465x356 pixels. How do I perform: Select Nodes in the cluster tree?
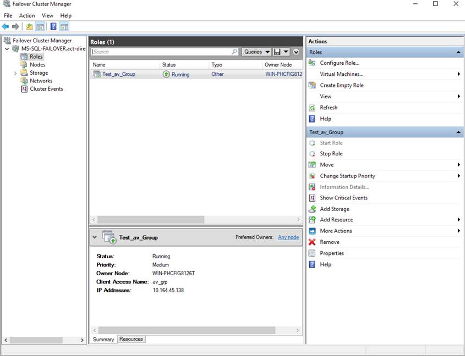pyautogui.click(x=37, y=65)
